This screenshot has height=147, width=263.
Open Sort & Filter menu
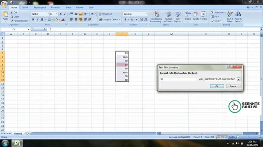(230, 17)
